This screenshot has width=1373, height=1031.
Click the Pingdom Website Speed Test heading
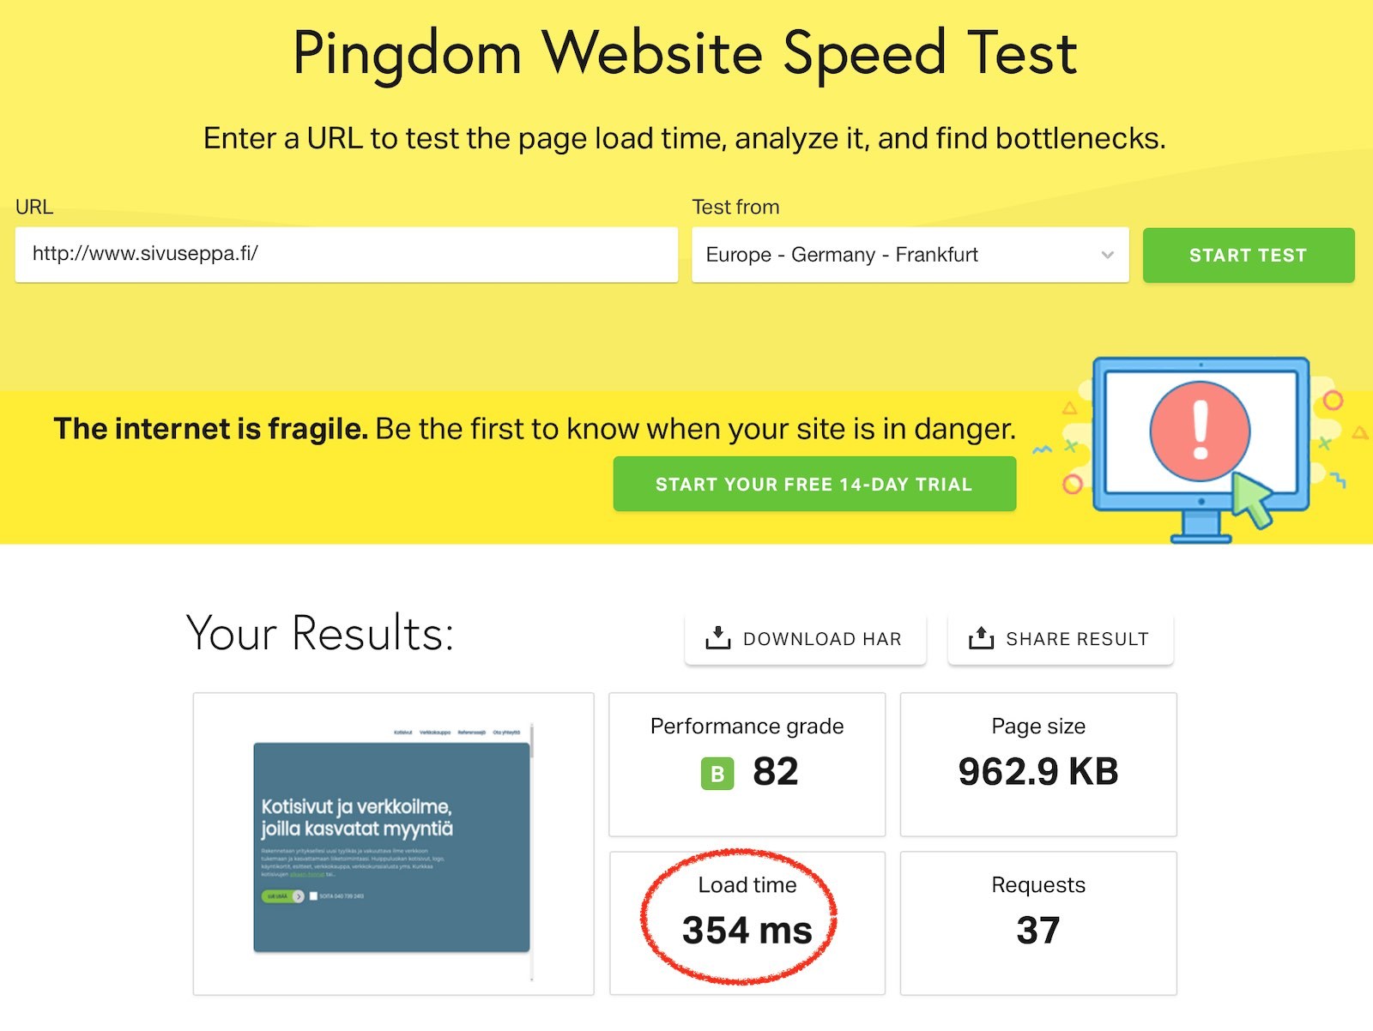pyautogui.click(x=685, y=54)
